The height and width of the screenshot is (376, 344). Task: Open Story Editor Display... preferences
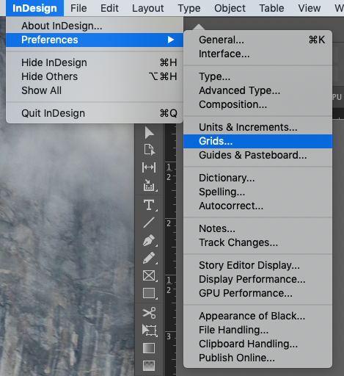257,265
